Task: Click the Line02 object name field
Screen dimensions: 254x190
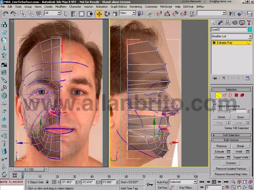Action: point(229,29)
